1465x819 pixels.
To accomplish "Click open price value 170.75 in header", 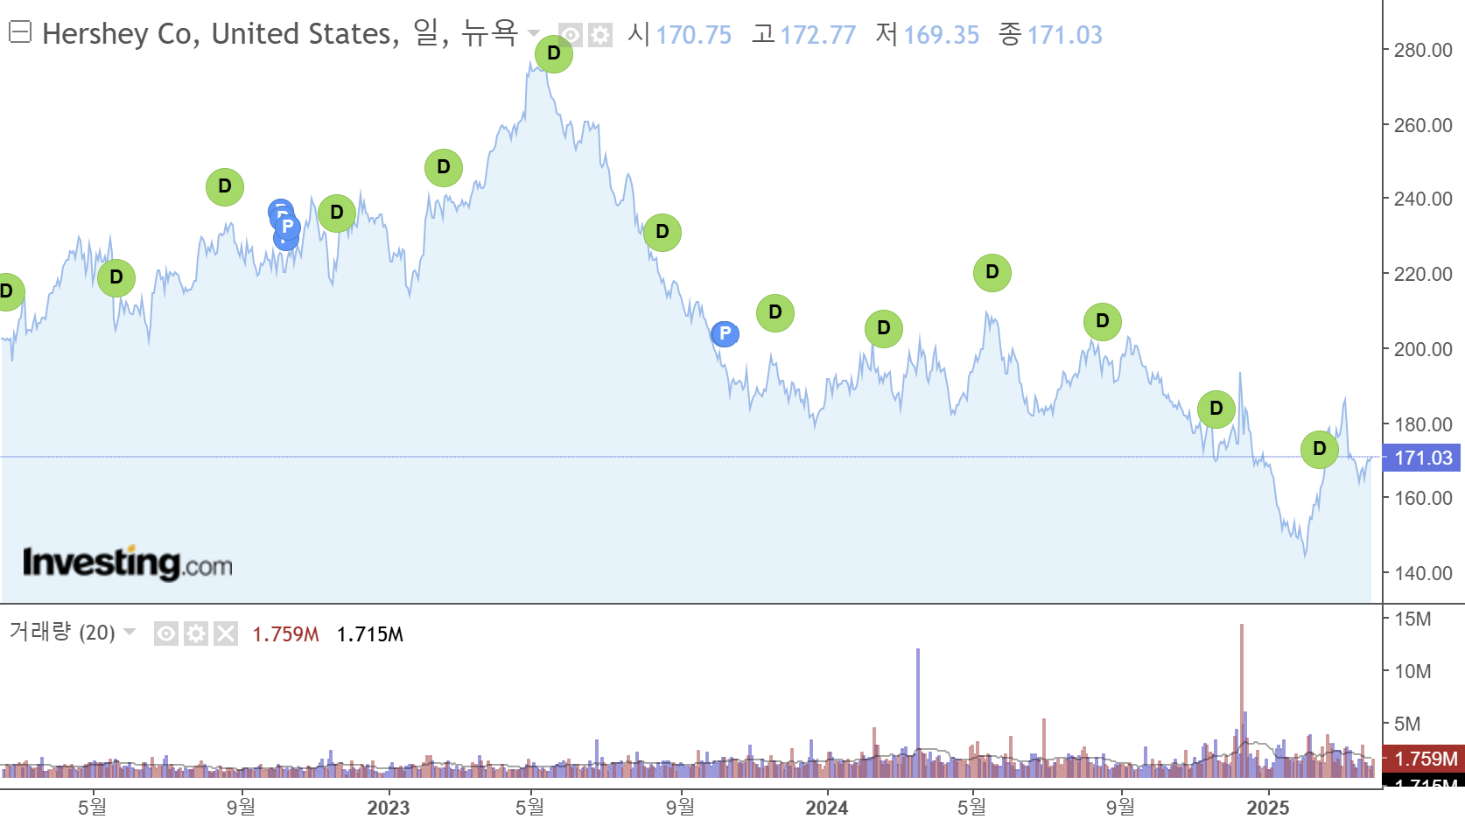I will point(694,35).
